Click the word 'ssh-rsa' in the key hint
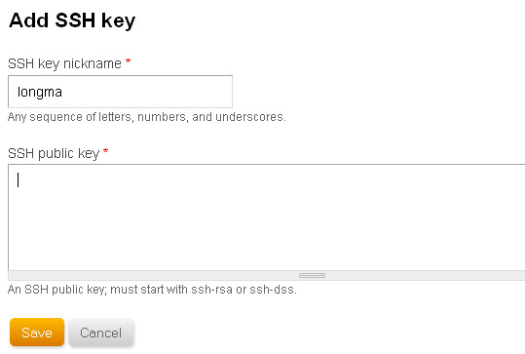This screenshot has width=525, height=354. 212,290
